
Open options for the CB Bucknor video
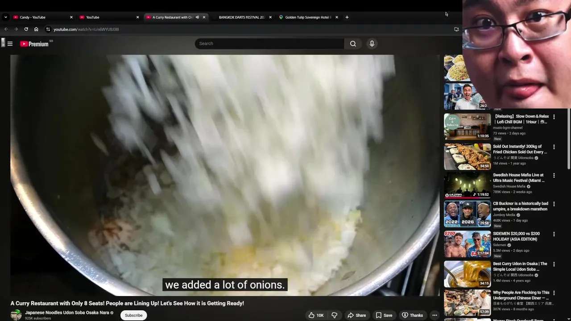click(554, 204)
